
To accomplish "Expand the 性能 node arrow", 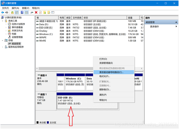I will click(x=6, y=34).
